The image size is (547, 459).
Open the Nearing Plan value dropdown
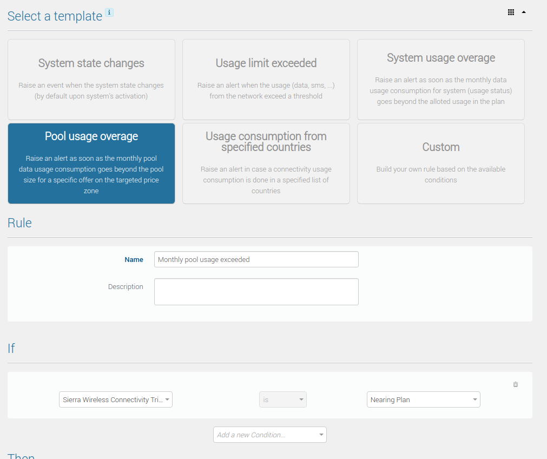(x=423, y=399)
